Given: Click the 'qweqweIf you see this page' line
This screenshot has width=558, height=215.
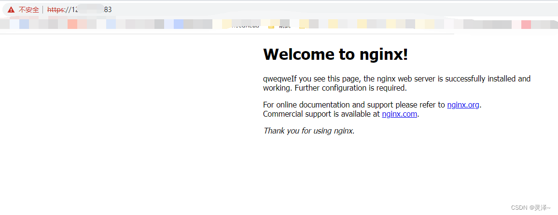Looking at the screenshot, I should [397, 79].
